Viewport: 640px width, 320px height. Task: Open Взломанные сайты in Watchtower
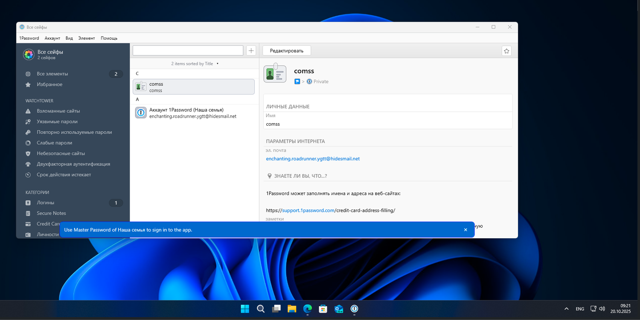click(x=58, y=111)
